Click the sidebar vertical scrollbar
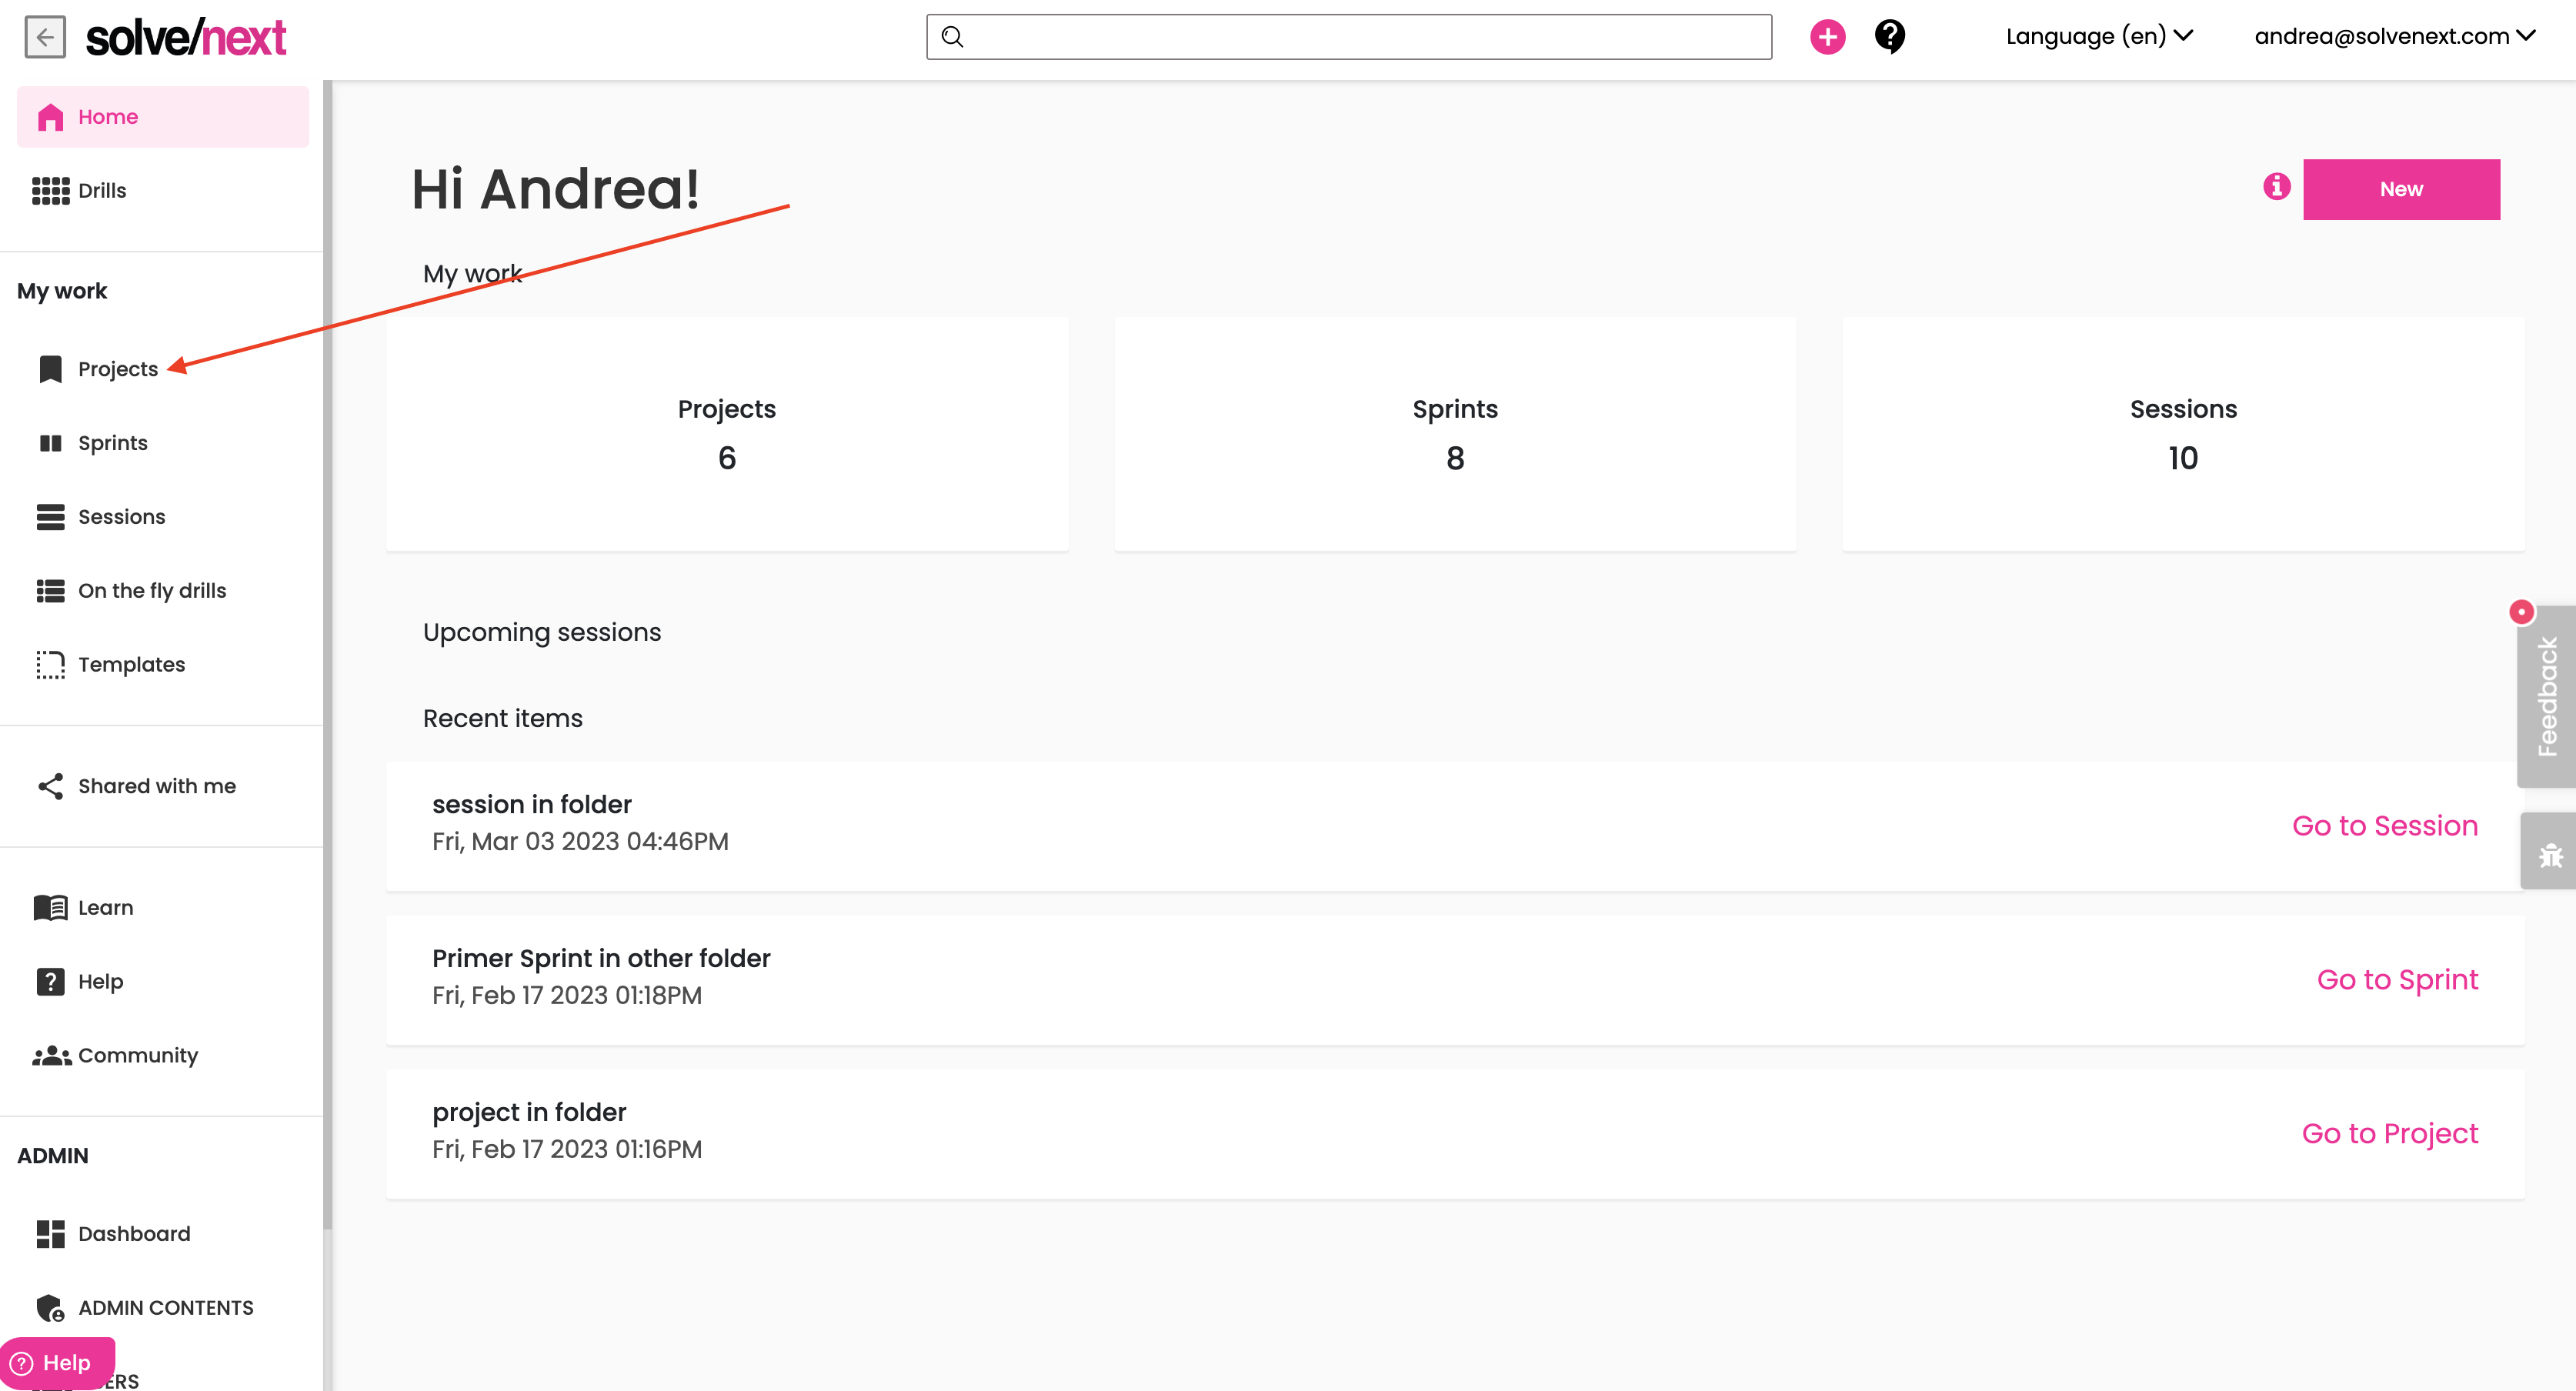The height and width of the screenshot is (1391, 2576). click(327, 650)
